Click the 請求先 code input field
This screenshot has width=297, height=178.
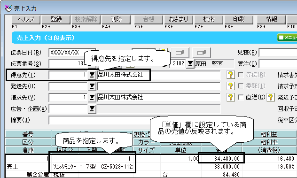click(68, 98)
